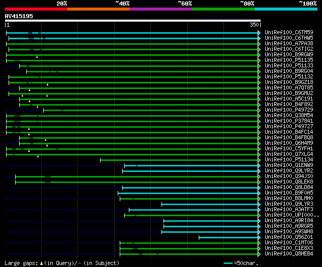The height and width of the screenshot is (267, 322).
Task: Open hit UniRef100_C6THW5
Action: tap(289, 38)
